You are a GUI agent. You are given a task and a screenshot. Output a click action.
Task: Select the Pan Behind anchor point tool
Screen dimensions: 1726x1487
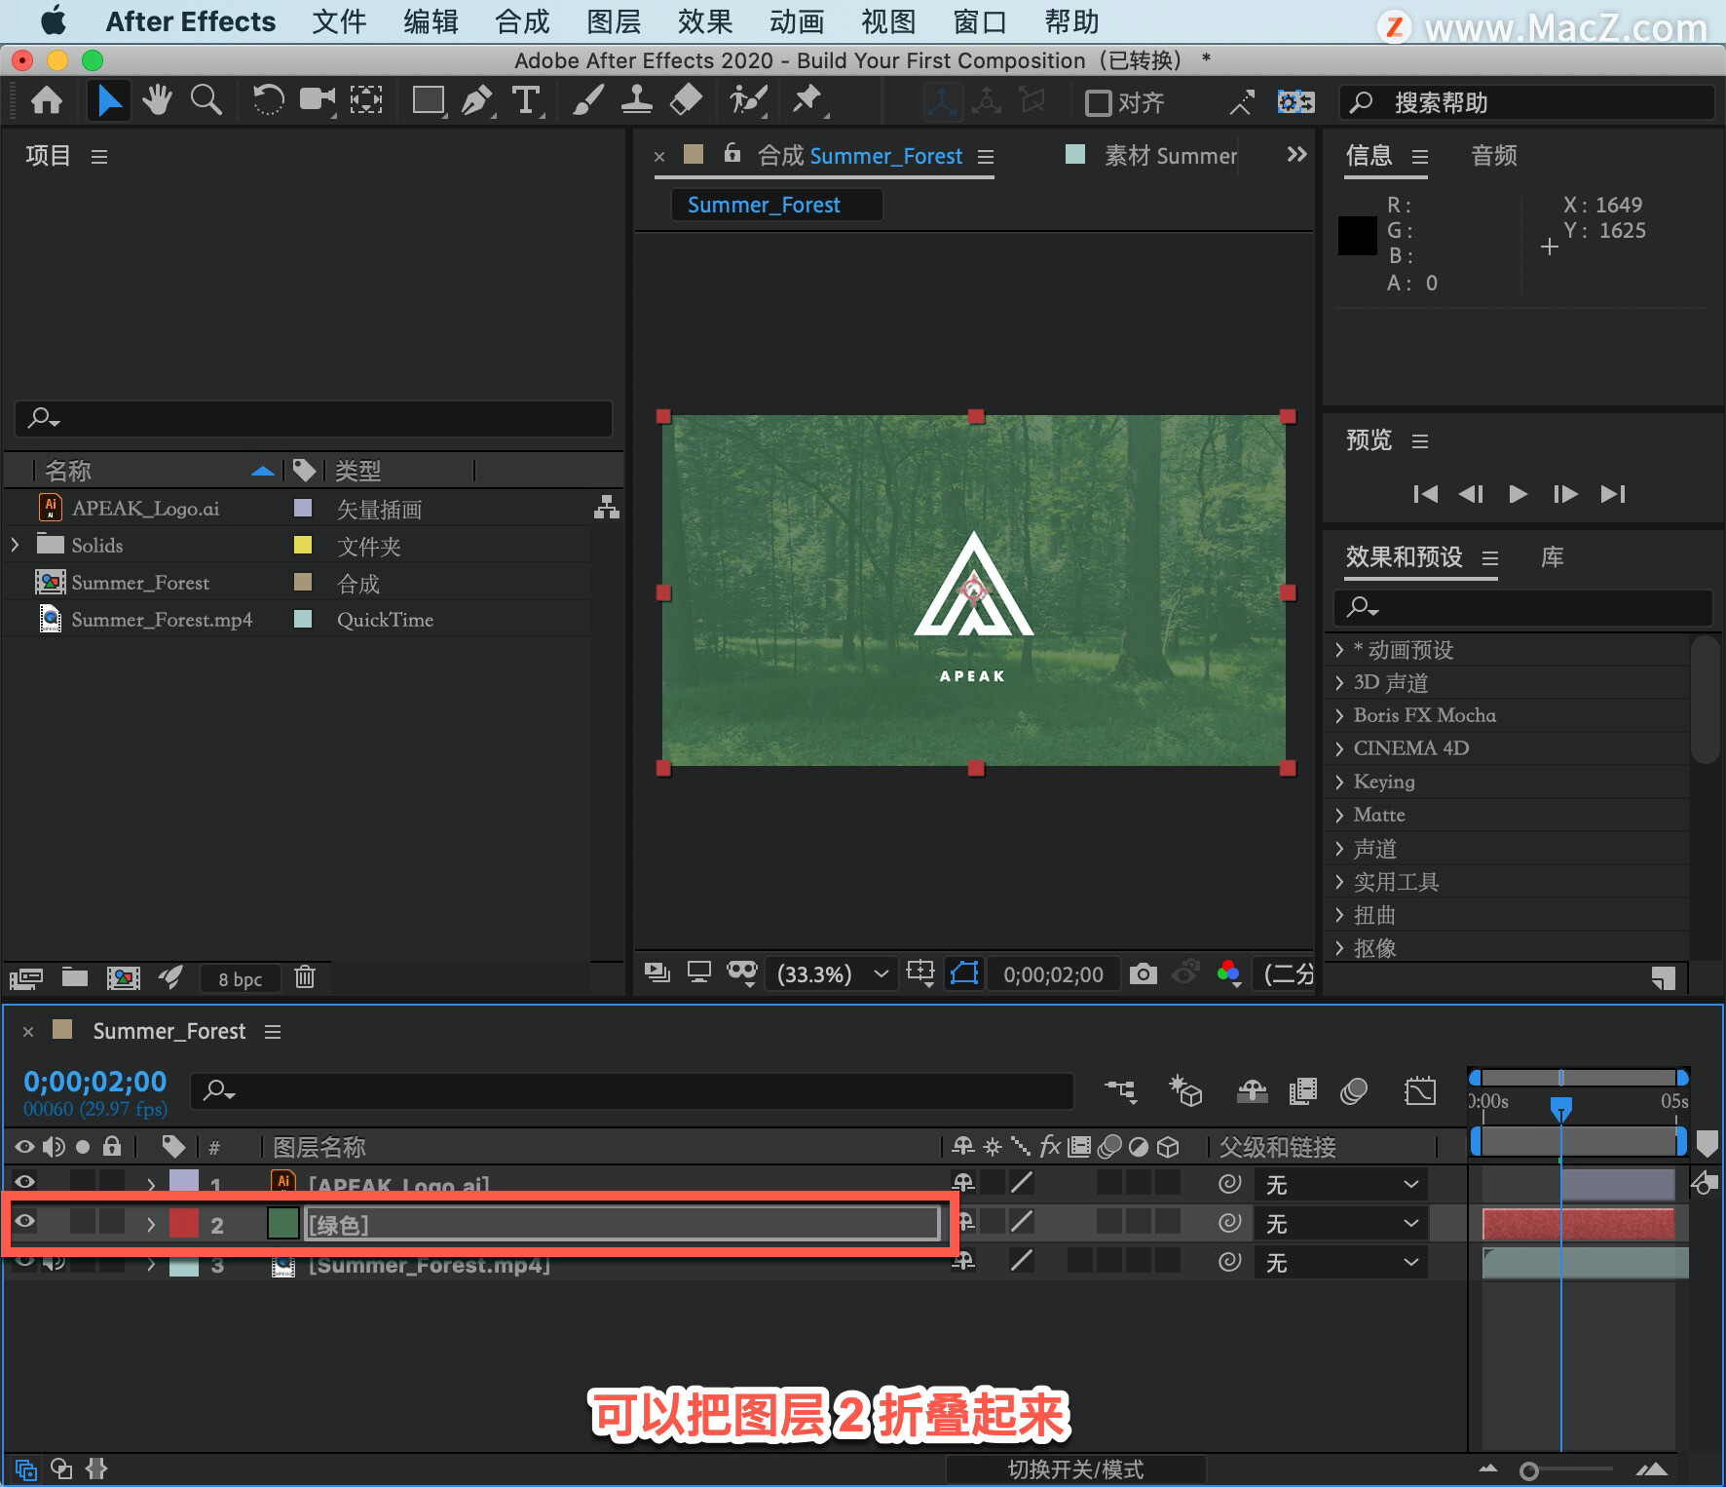point(366,101)
